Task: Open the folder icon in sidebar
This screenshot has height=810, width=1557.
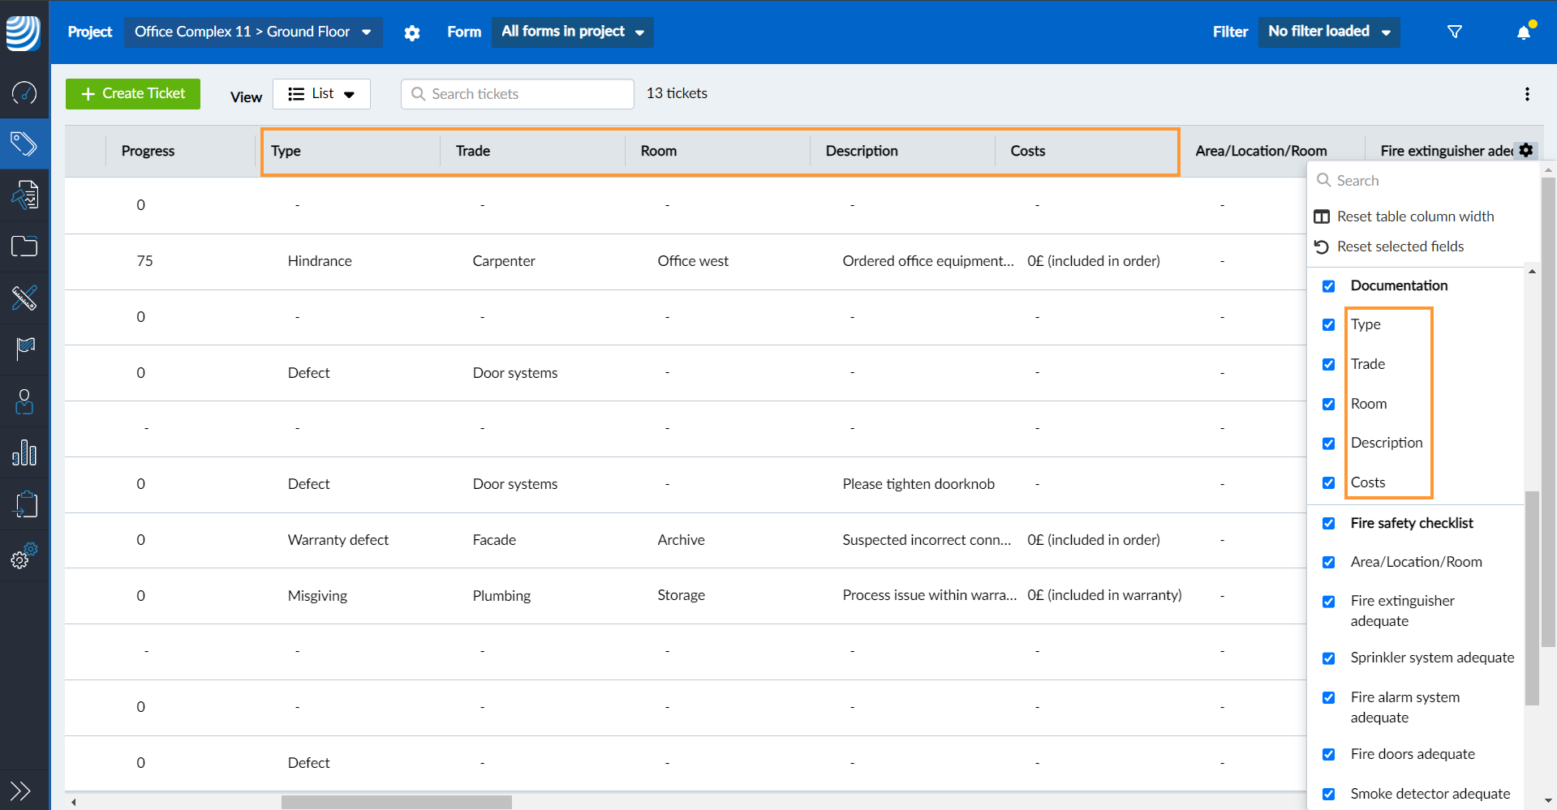Action: (24, 246)
